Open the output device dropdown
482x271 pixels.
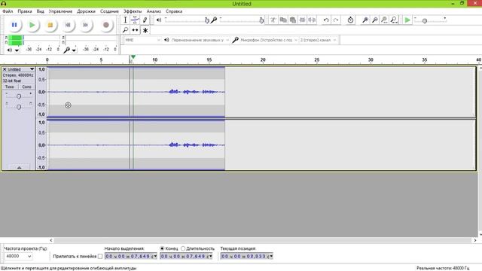tap(200, 40)
